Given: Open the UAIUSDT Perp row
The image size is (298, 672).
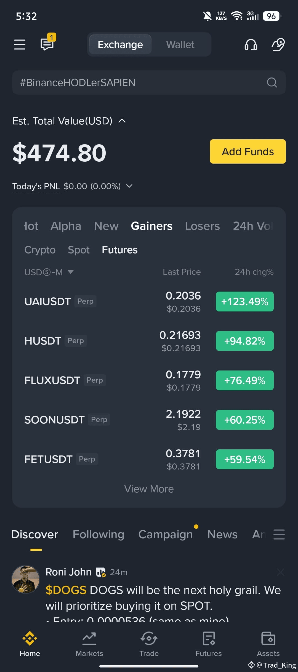Looking at the screenshot, I should pos(149,302).
